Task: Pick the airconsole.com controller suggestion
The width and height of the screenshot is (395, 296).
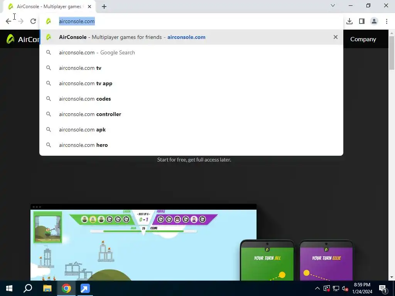Action: tap(191, 114)
